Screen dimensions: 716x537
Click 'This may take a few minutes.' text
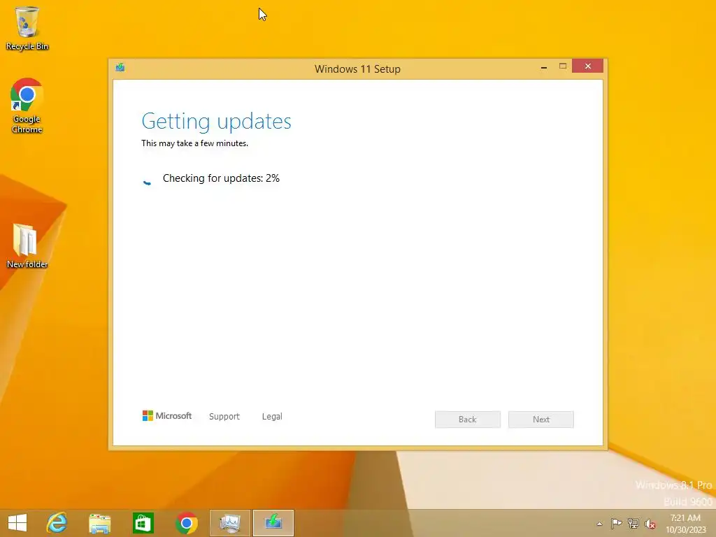coord(194,143)
